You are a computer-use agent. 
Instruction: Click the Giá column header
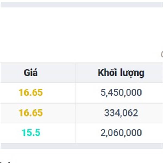pyautogui.click(x=31, y=73)
